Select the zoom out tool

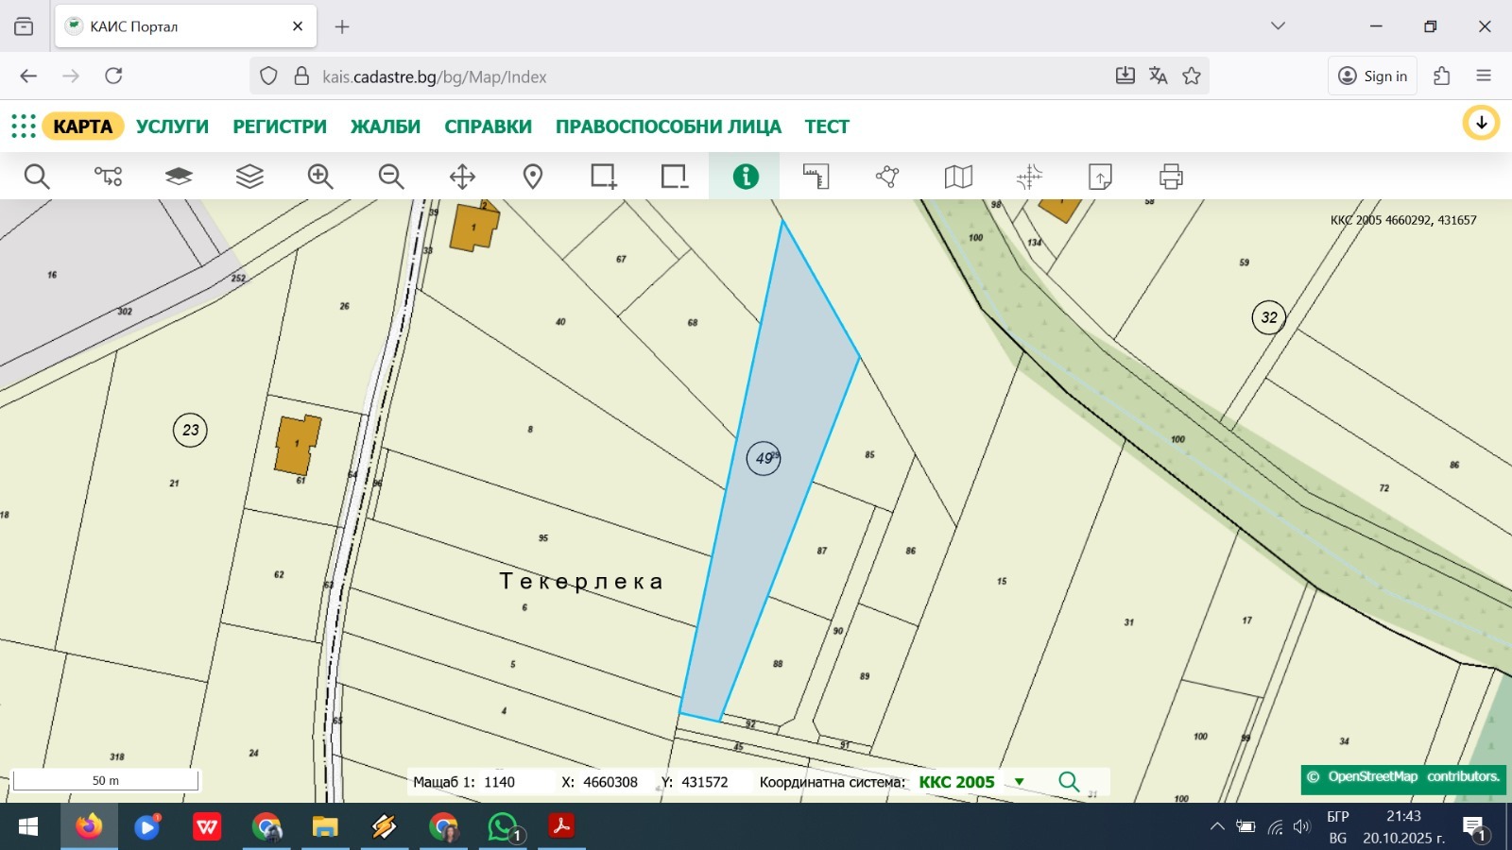391,177
